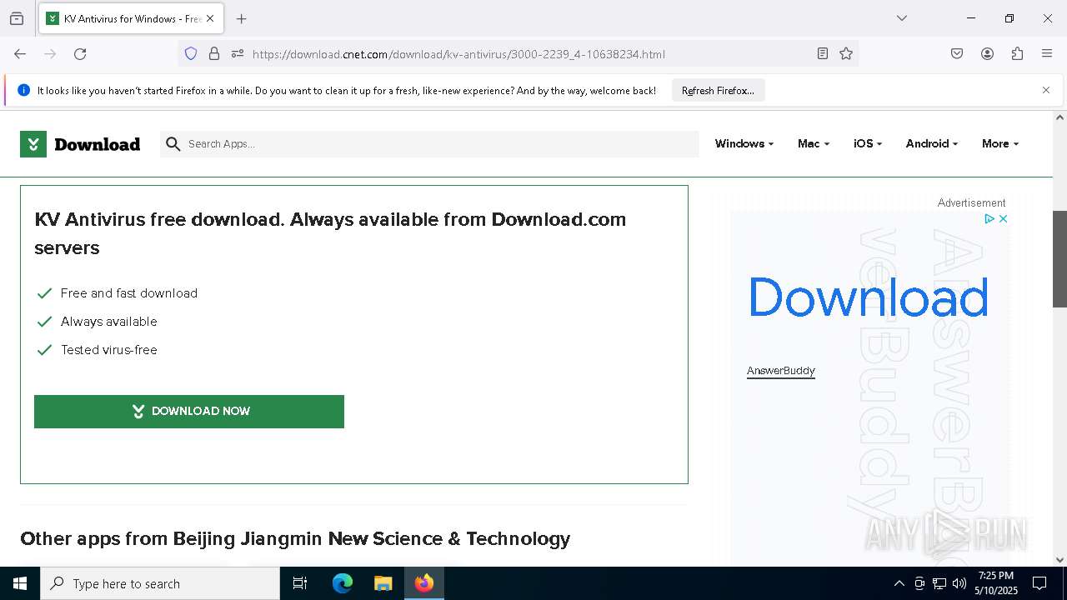Click the Firefox taskbar icon
The width and height of the screenshot is (1067, 600).
(x=424, y=583)
